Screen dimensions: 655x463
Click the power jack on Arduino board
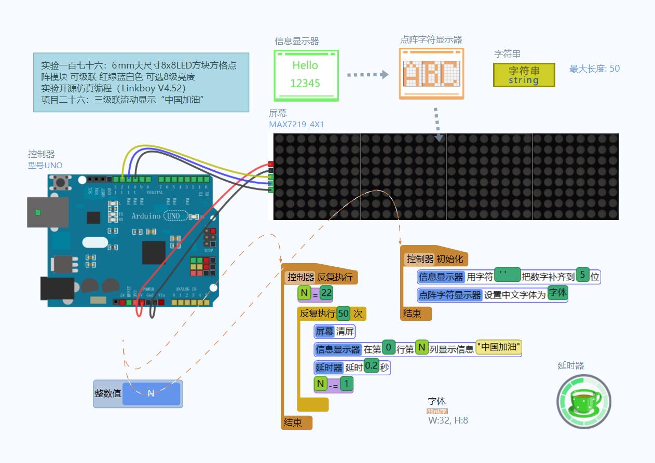pyautogui.click(x=57, y=288)
